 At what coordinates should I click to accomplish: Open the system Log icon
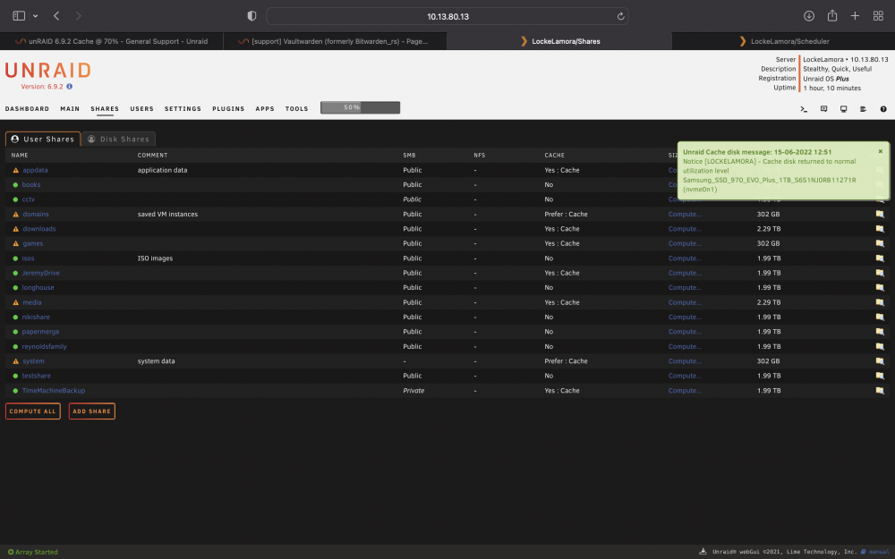click(863, 109)
